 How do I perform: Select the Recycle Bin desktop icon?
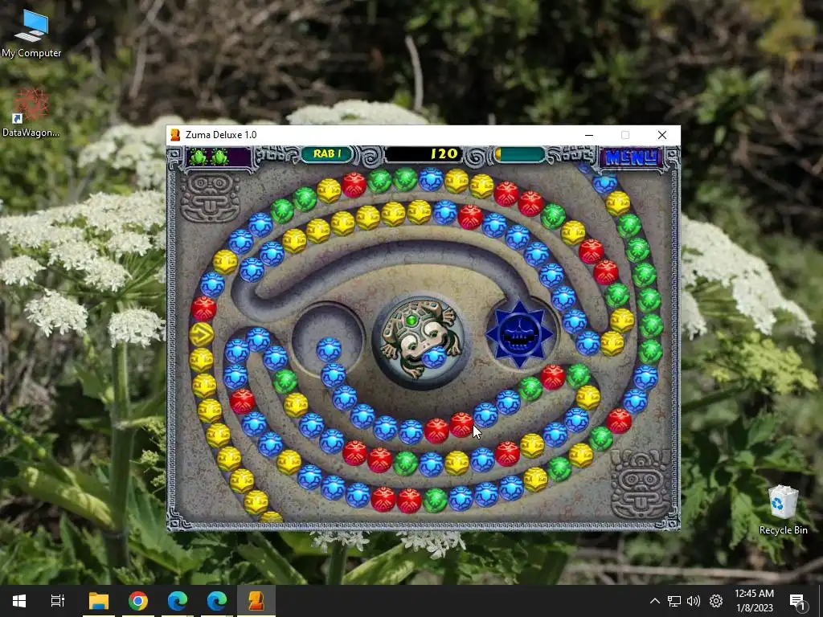coord(783,510)
